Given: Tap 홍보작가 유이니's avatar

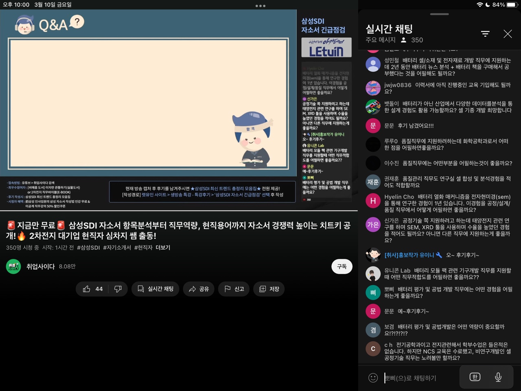Looking at the screenshot, I should [373, 255].
